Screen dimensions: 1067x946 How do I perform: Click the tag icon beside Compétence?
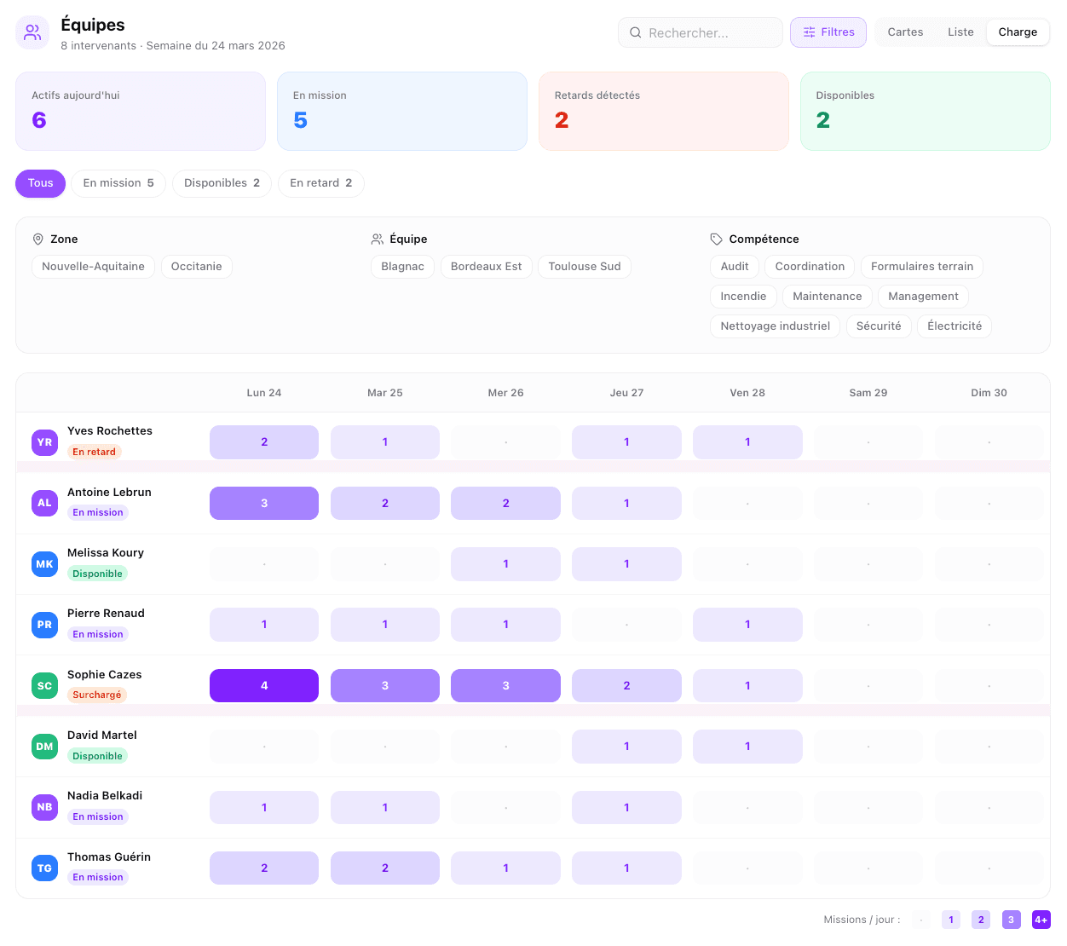pyautogui.click(x=717, y=239)
